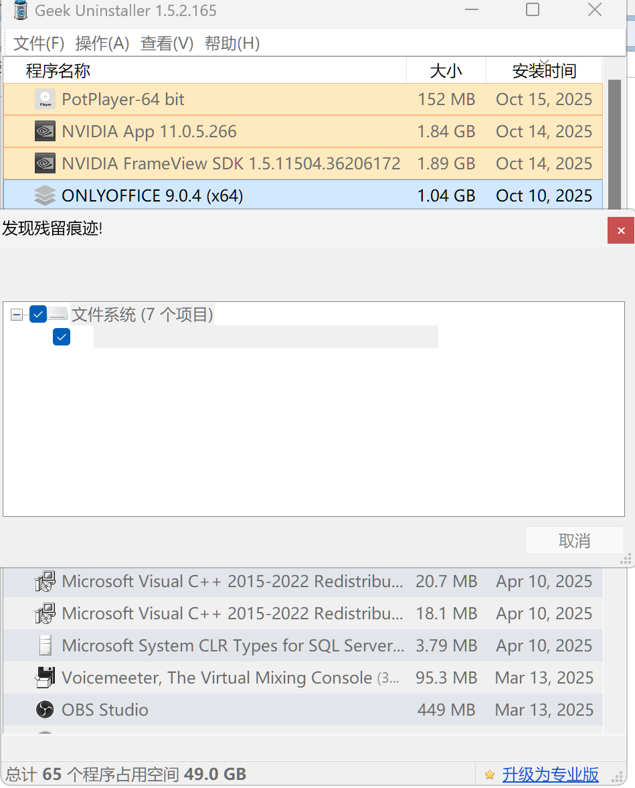Click the Geek Uninstaller title bar icon
Viewport: 635px width, 788px height.
(21, 11)
